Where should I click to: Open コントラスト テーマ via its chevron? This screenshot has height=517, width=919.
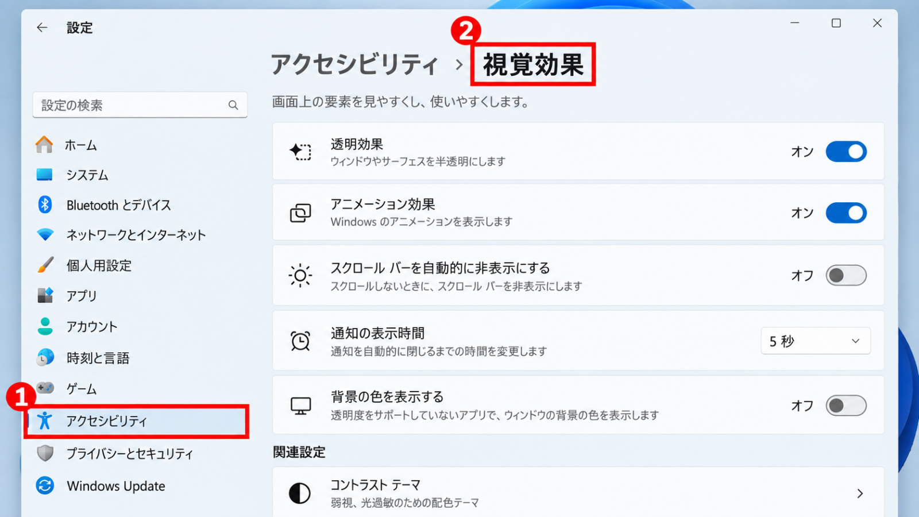[860, 493]
